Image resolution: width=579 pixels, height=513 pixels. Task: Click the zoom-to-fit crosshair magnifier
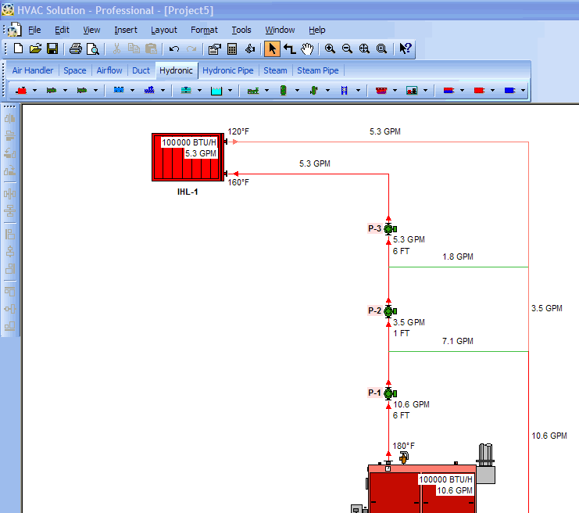(364, 48)
